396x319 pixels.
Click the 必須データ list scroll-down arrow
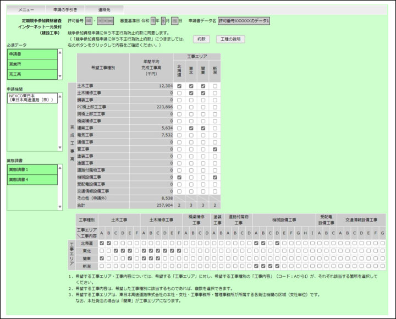[x=60, y=76]
